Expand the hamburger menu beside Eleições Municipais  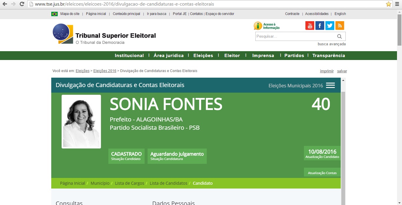[x=330, y=85]
